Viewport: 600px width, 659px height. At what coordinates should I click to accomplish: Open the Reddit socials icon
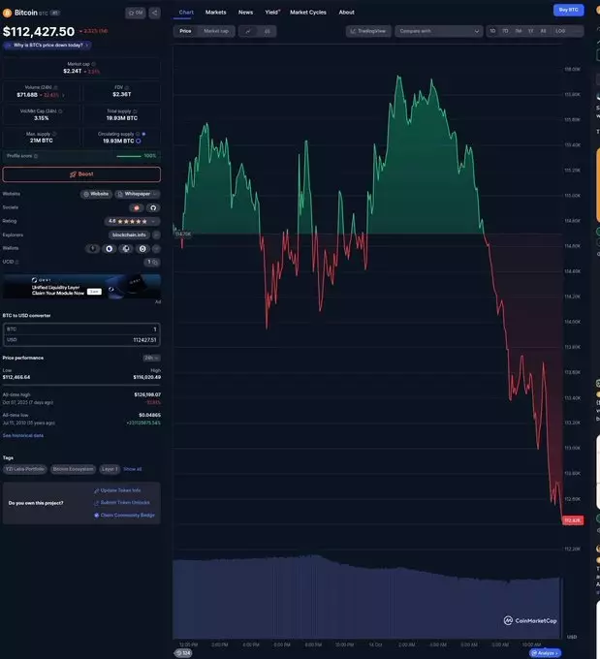pos(137,207)
